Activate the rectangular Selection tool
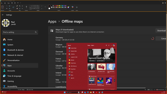167x94 pixels. (2, 7)
